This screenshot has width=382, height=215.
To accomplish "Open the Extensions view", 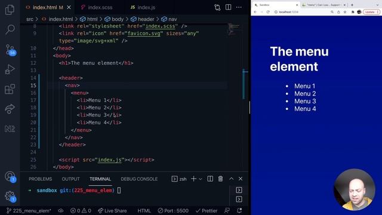I will (10, 89).
